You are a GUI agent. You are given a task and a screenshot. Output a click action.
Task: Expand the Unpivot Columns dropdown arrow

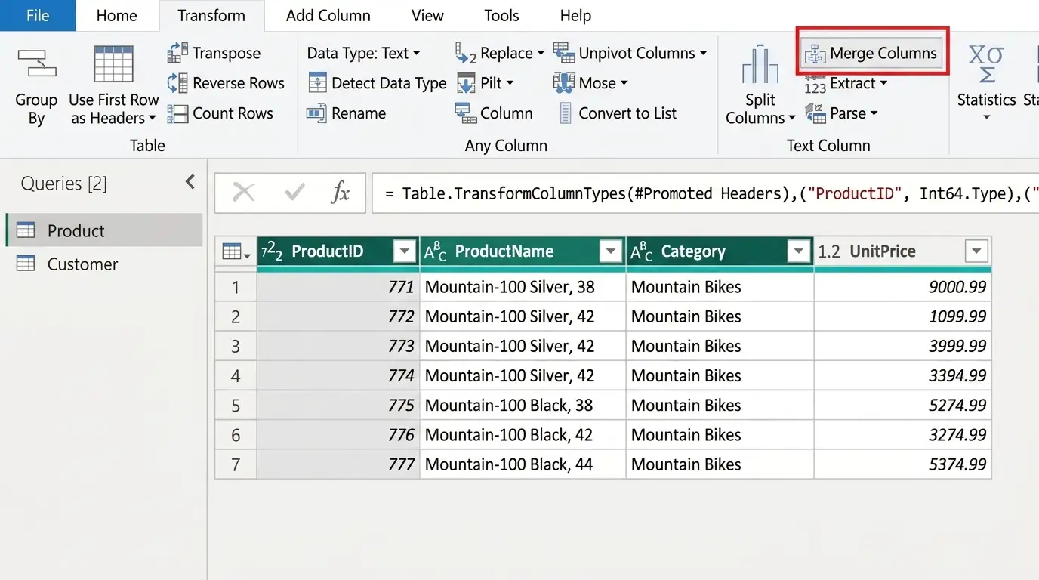[703, 54]
